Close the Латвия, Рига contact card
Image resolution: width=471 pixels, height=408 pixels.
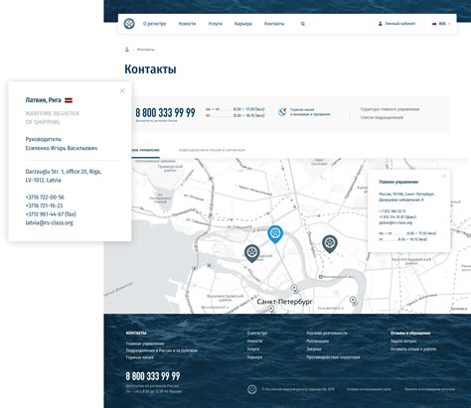pyautogui.click(x=122, y=90)
